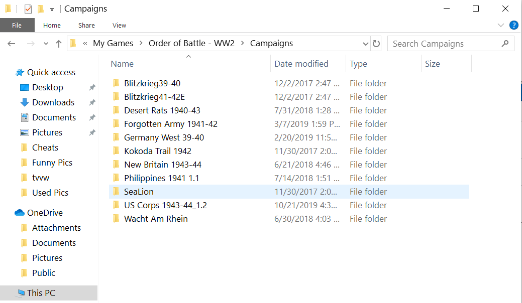
Task: Open the File menu
Action: click(17, 25)
